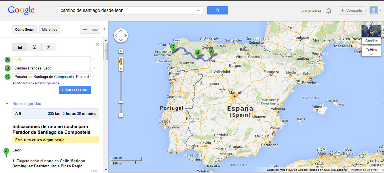The image size is (384, 173).
Task: Open the search box suggestions dropdown arrow
Action: pyautogui.click(x=199, y=10)
